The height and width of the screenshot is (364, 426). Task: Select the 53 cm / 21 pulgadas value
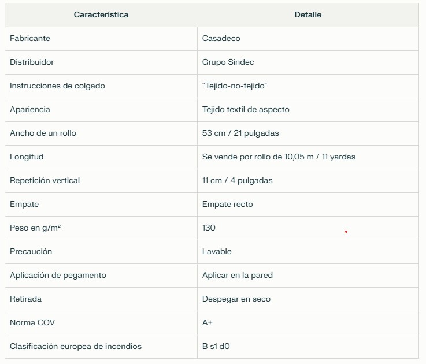click(240, 133)
